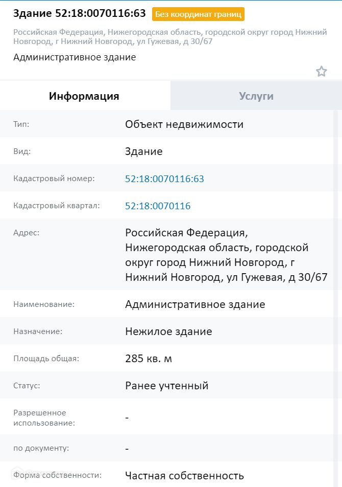This screenshot has height=487, width=342.
Task: Add the building to favorites with star icon
Action: click(321, 72)
